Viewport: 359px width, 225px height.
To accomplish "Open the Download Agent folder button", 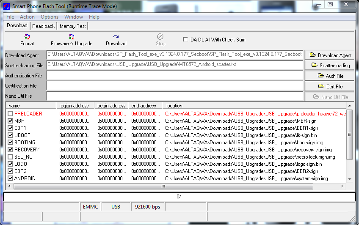I will click(x=329, y=55).
